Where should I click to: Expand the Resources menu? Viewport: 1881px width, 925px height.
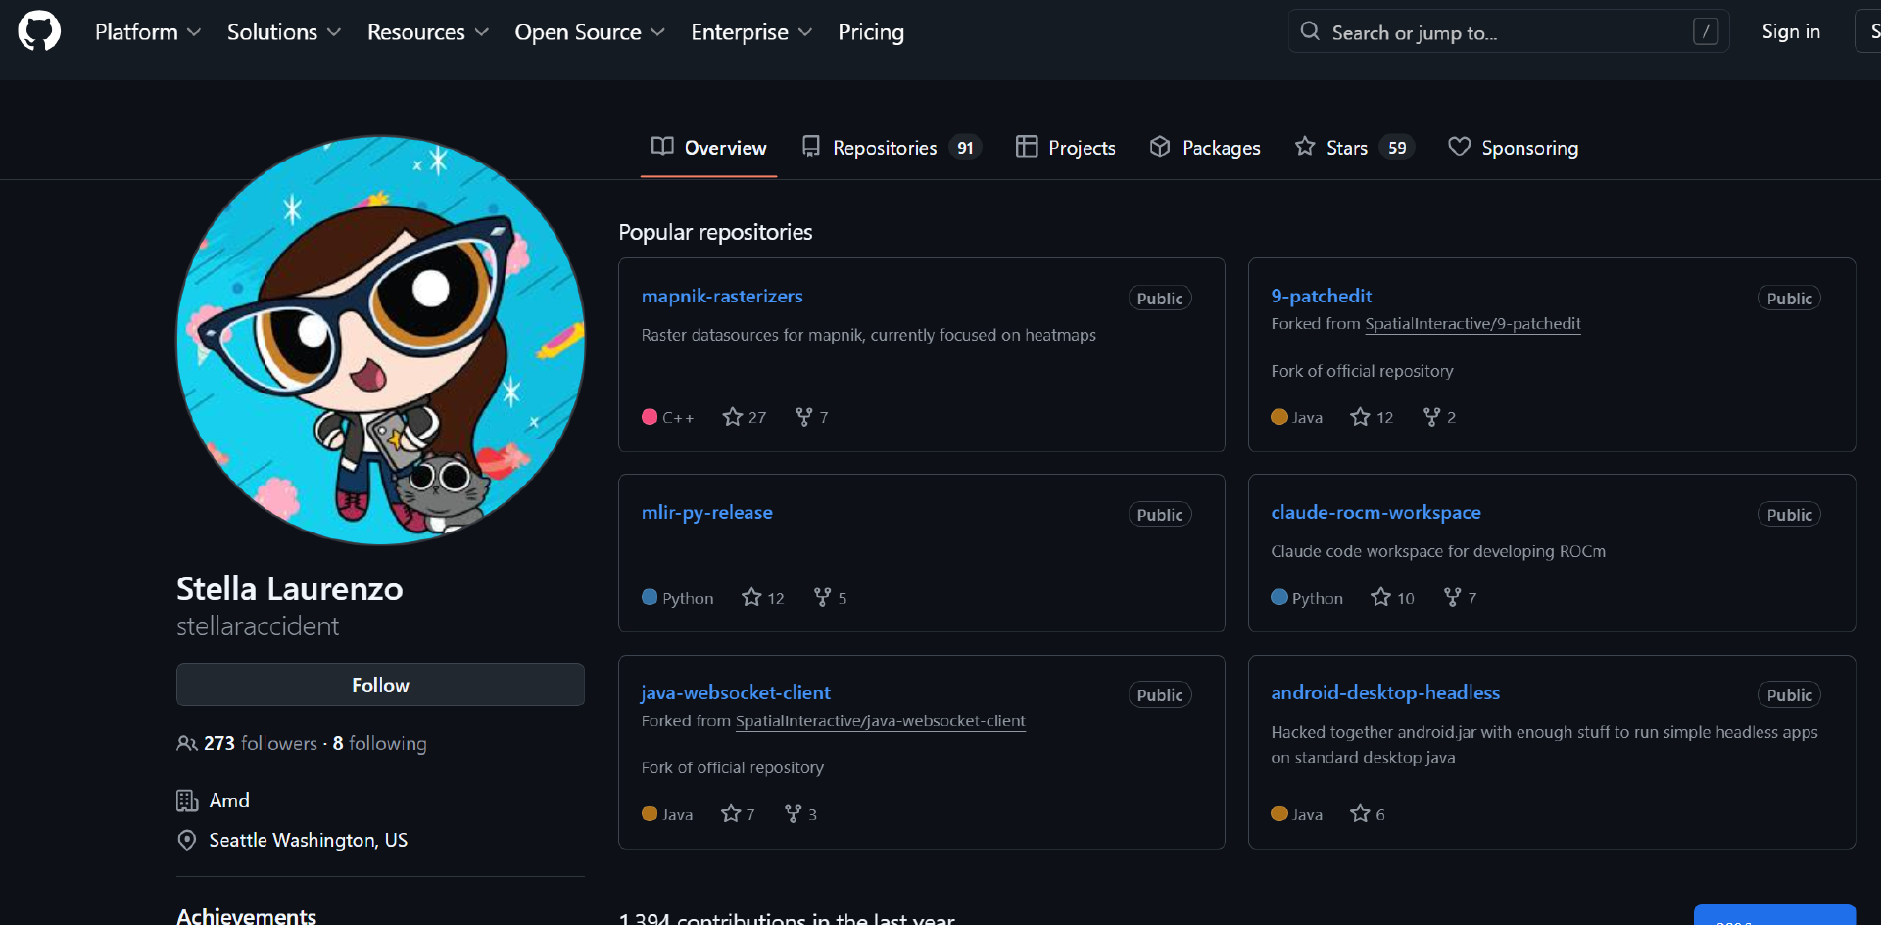(428, 32)
